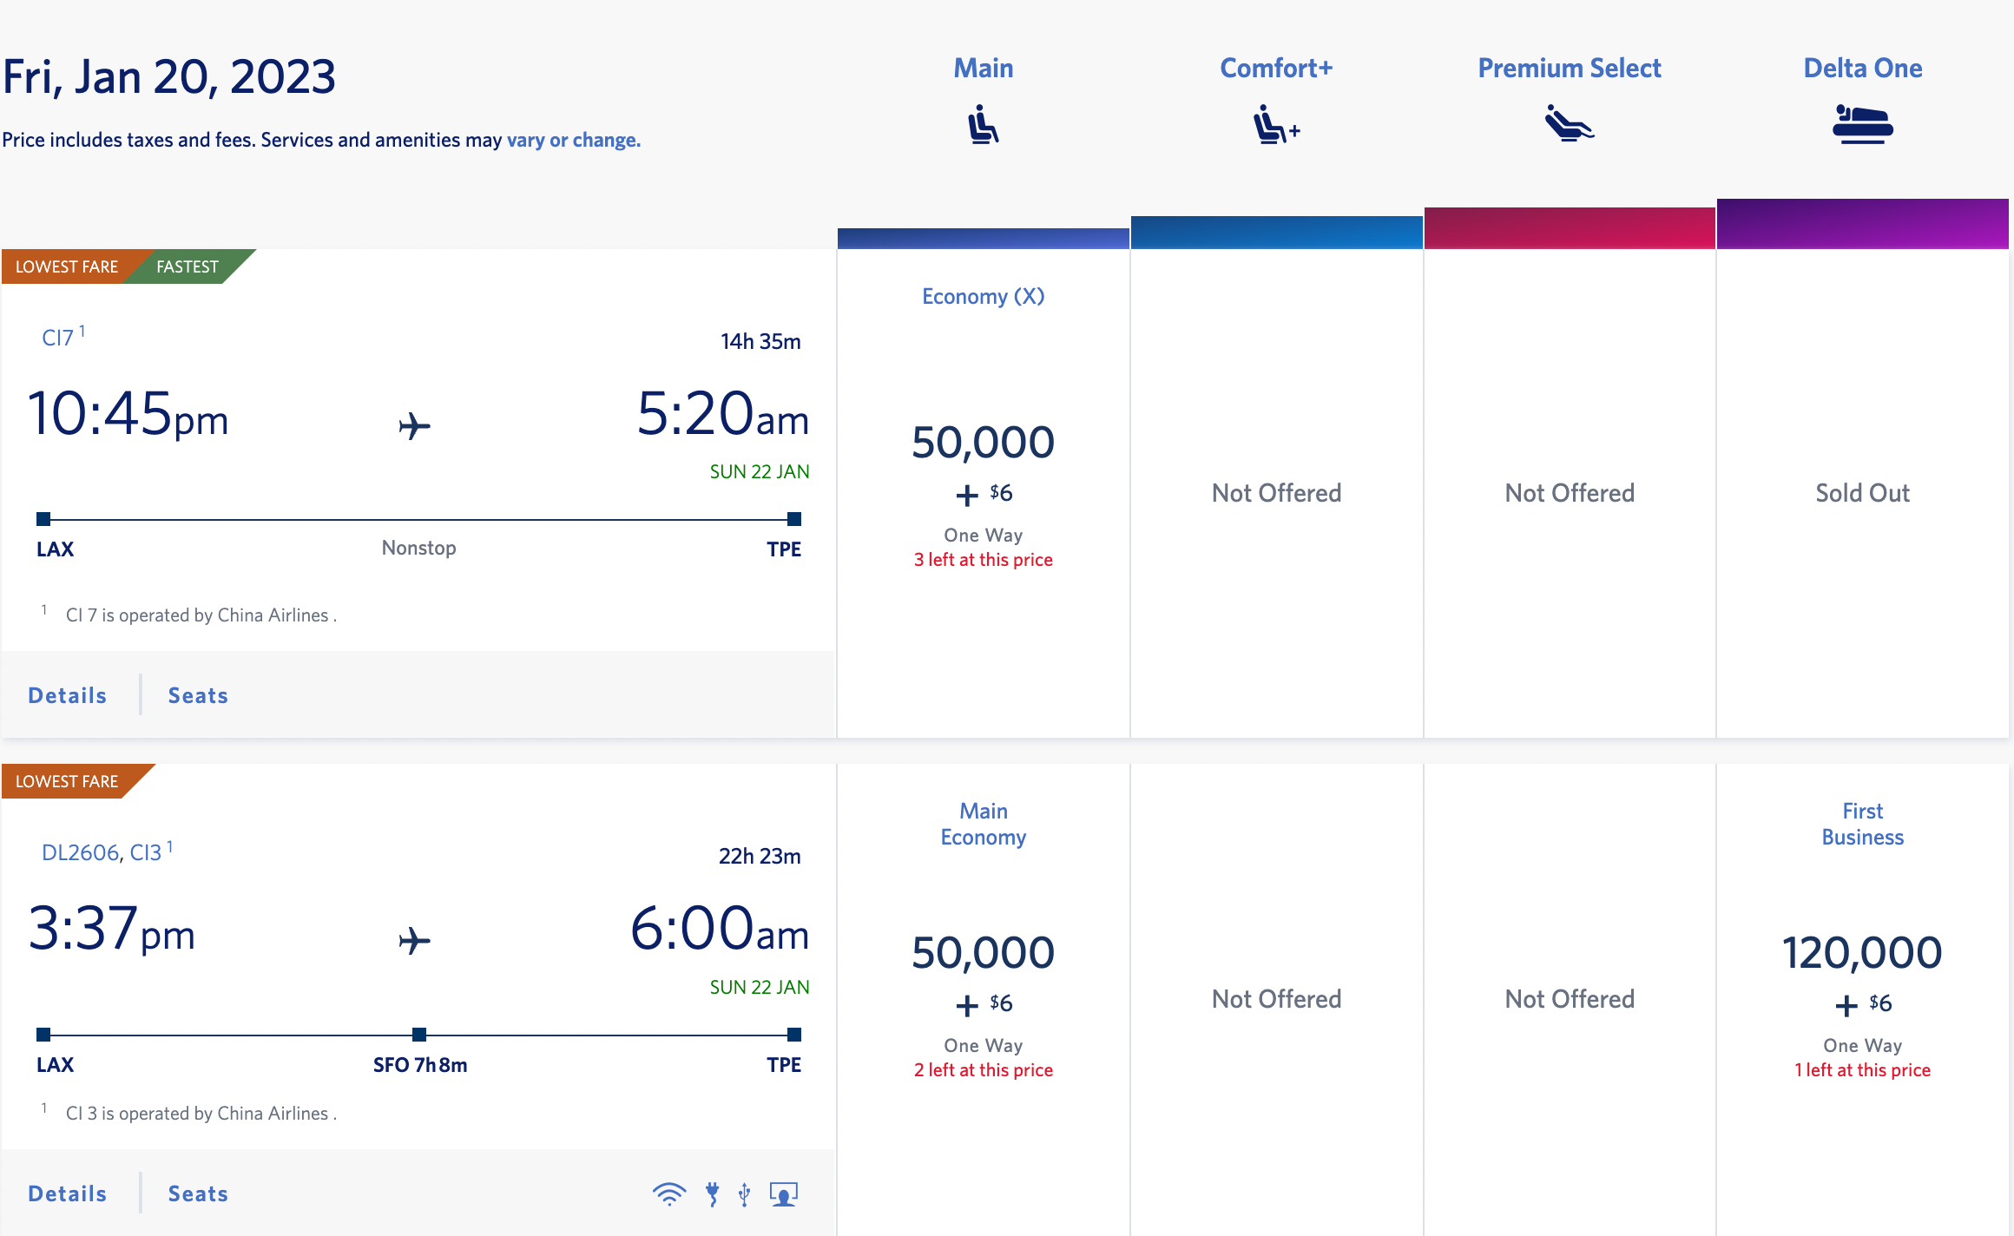Click the USB port amenity icon
Screen dimensions: 2014x1236
(744, 1193)
